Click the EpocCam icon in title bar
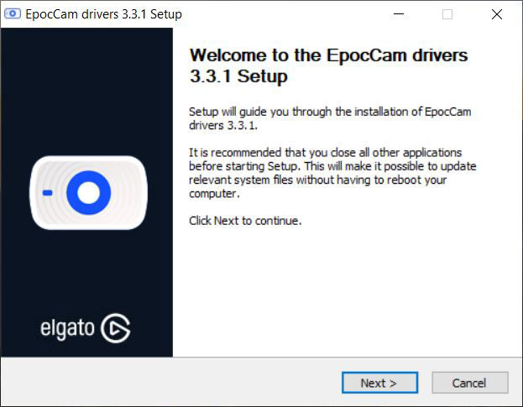The height and width of the screenshot is (407, 523). tap(13, 13)
